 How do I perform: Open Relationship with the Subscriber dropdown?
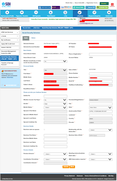tap(101, 130)
